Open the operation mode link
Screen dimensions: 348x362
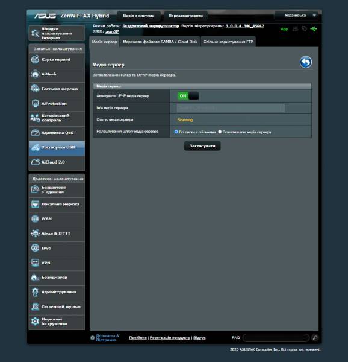(151, 26)
